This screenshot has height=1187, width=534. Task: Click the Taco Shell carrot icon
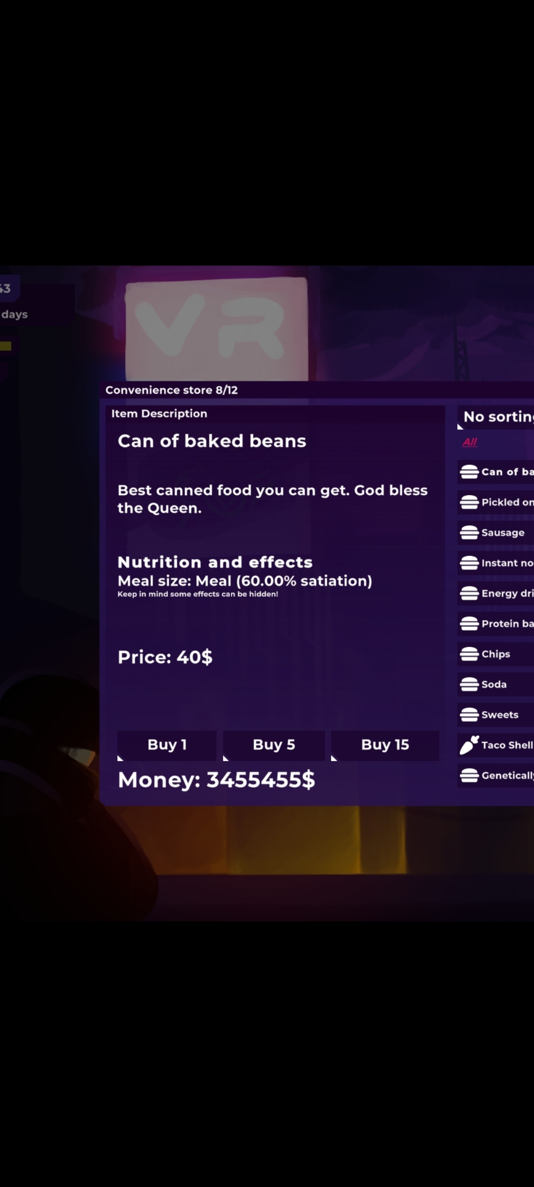pyautogui.click(x=469, y=745)
